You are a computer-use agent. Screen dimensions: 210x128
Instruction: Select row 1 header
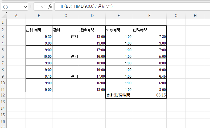coord(3,22)
